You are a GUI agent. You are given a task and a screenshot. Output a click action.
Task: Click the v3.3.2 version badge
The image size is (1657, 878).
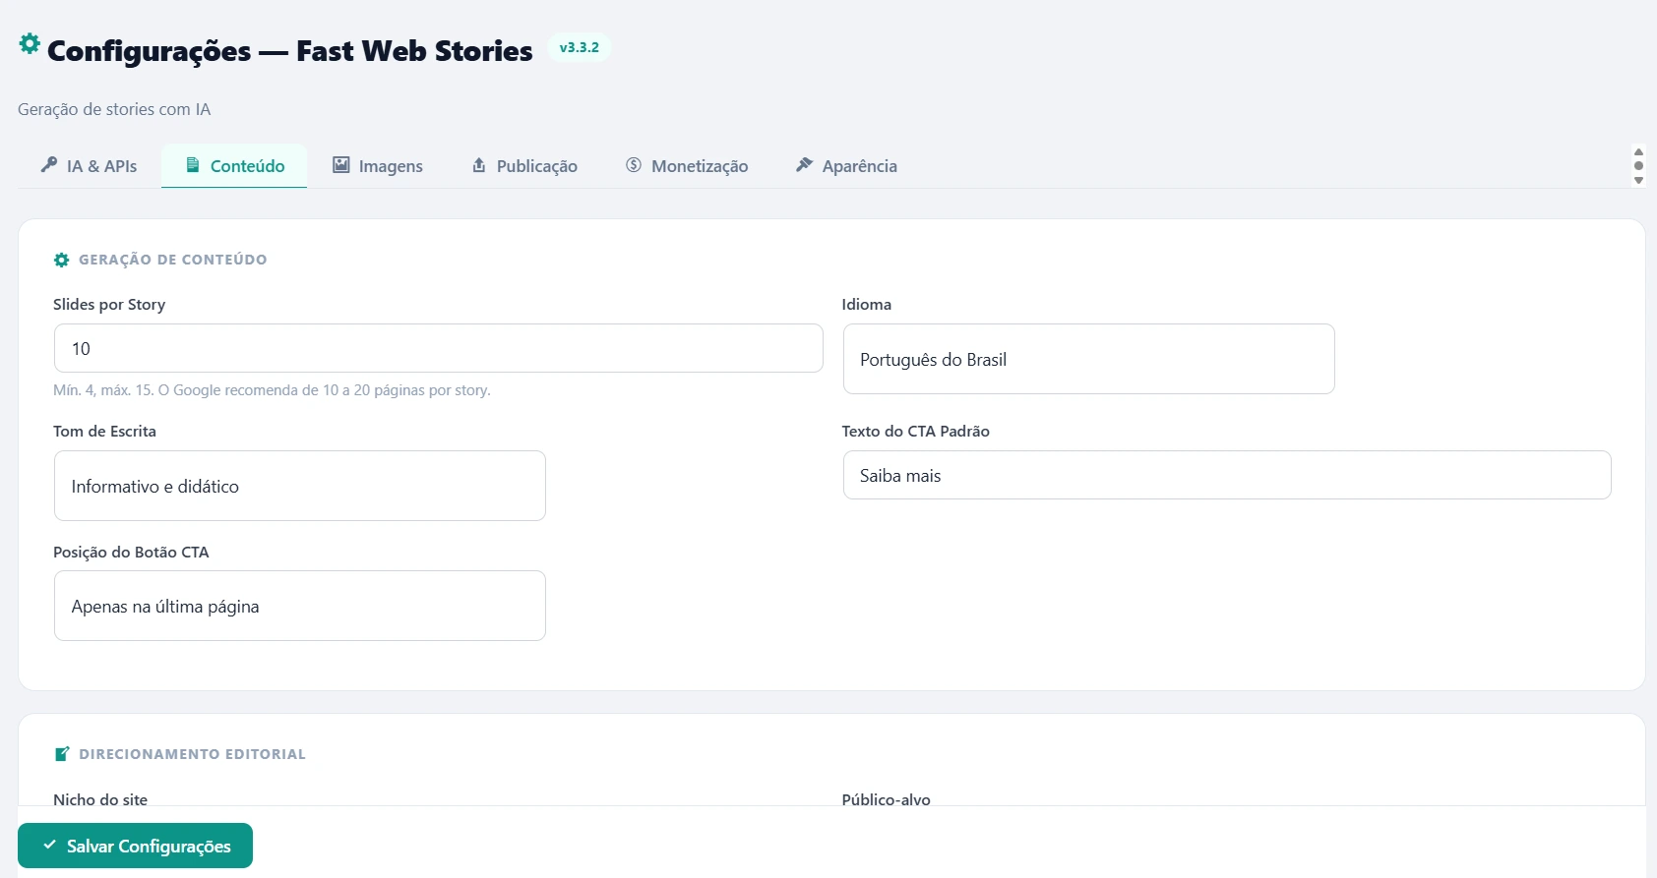tap(579, 47)
